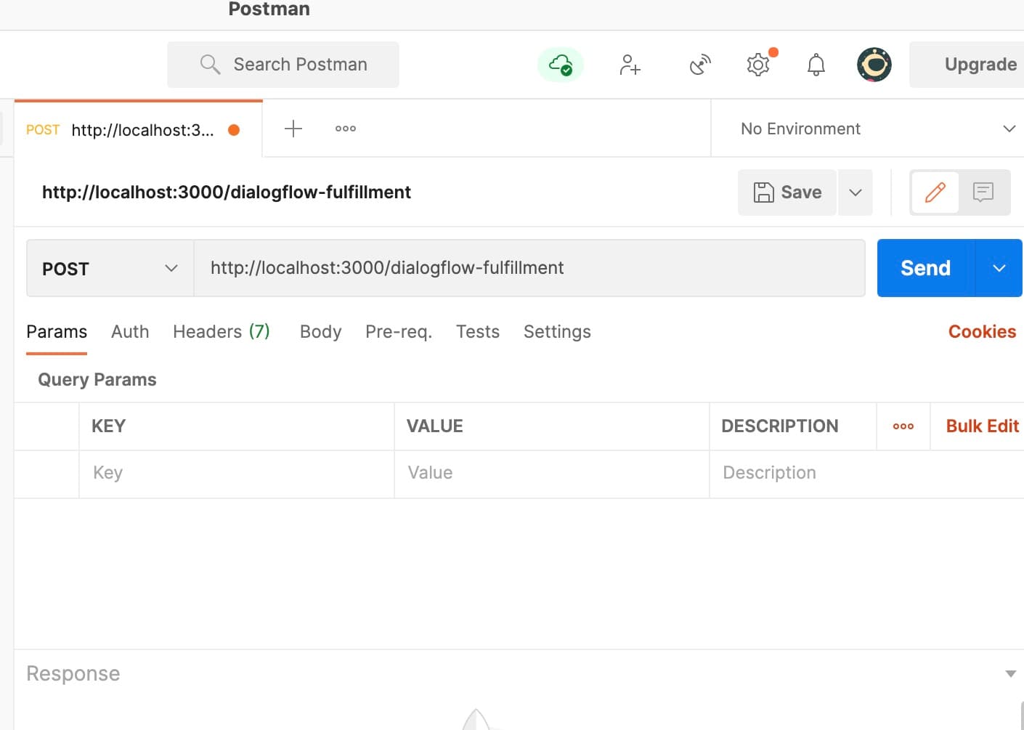The height and width of the screenshot is (730, 1024).
Task: Open the comments icon
Action: pyautogui.click(x=983, y=192)
